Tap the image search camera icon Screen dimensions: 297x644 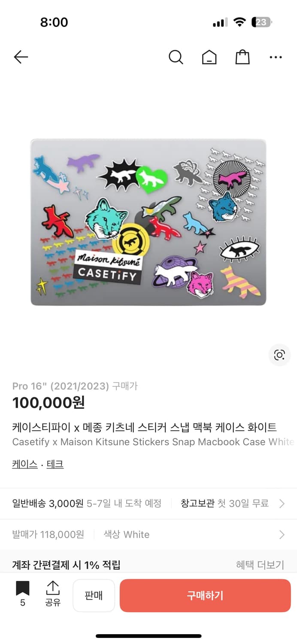pos(279,355)
